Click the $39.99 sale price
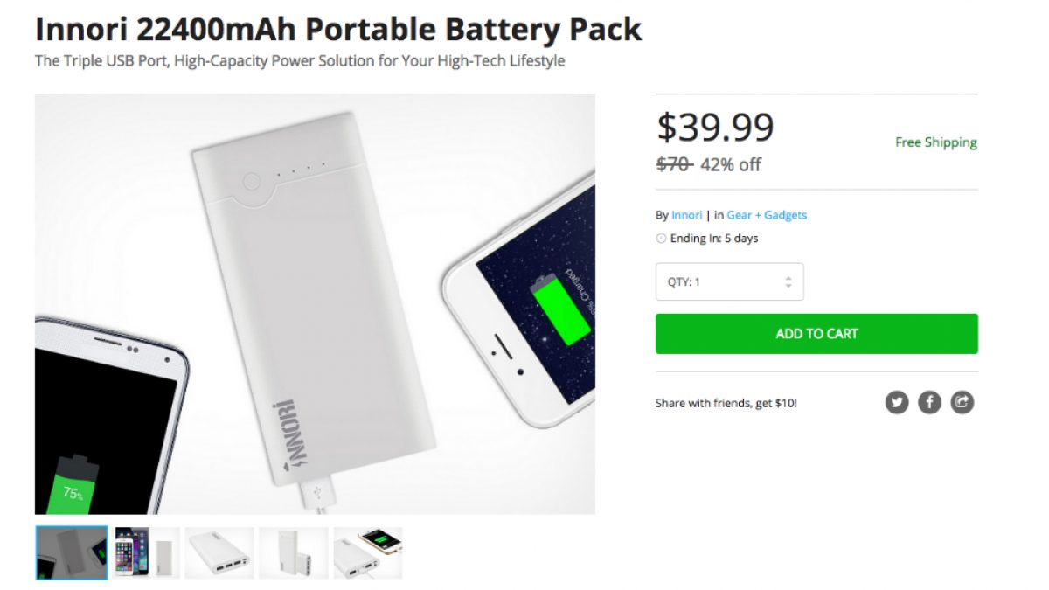The width and height of the screenshot is (1049, 590). (x=715, y=128)
